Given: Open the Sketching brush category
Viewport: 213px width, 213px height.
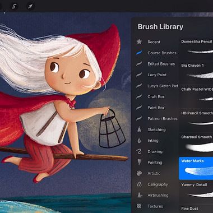Looking at the screenshot, I should point(156,129).
